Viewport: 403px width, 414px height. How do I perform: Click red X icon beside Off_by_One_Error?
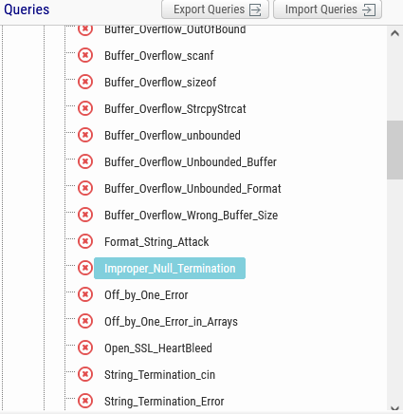click(85, 294)
